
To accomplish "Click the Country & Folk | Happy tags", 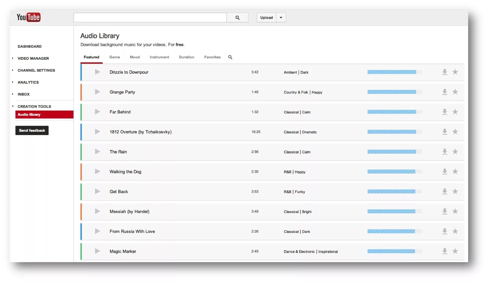I will coord(303,92).
